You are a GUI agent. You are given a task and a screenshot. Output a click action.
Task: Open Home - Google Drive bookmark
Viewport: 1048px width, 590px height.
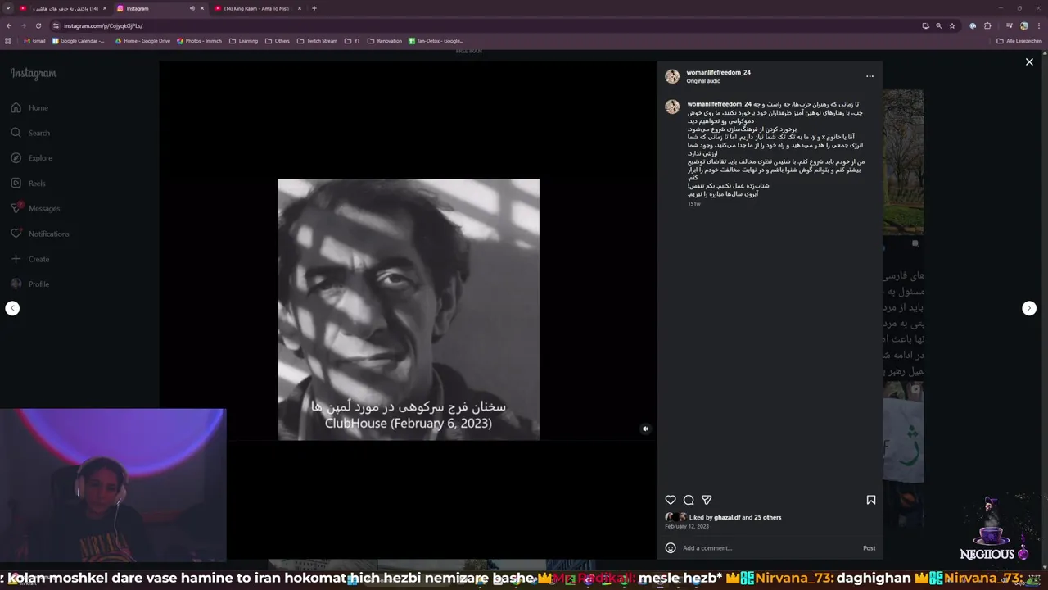pos(143,40)
